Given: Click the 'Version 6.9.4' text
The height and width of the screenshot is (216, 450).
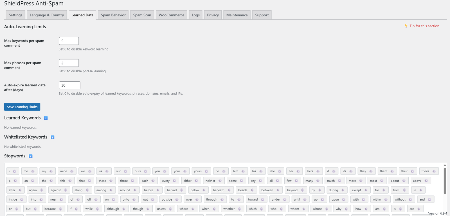Looking at the screenshot, I should click(438, 213).
